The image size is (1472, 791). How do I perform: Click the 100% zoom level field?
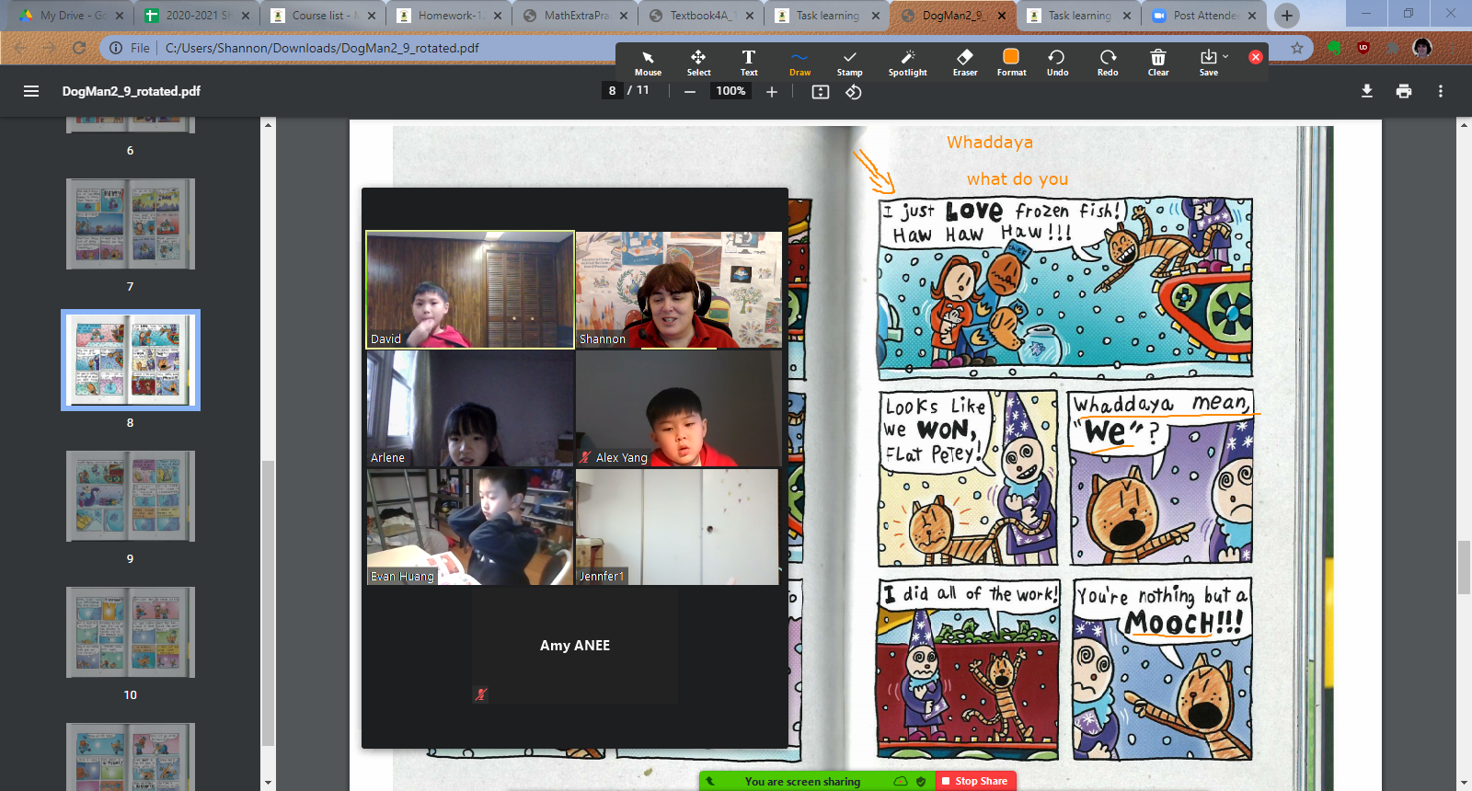coord(730,90)
